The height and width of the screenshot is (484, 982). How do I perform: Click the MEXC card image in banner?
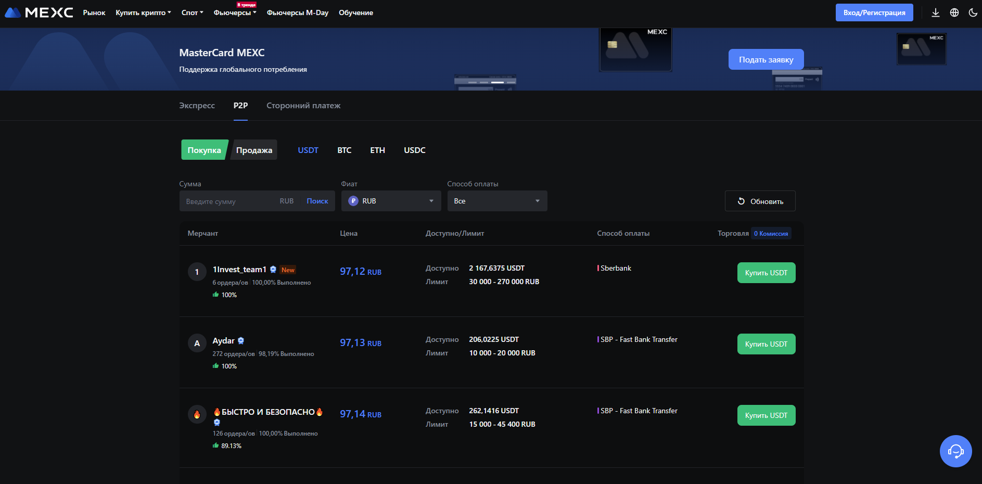tap(635, 49)
